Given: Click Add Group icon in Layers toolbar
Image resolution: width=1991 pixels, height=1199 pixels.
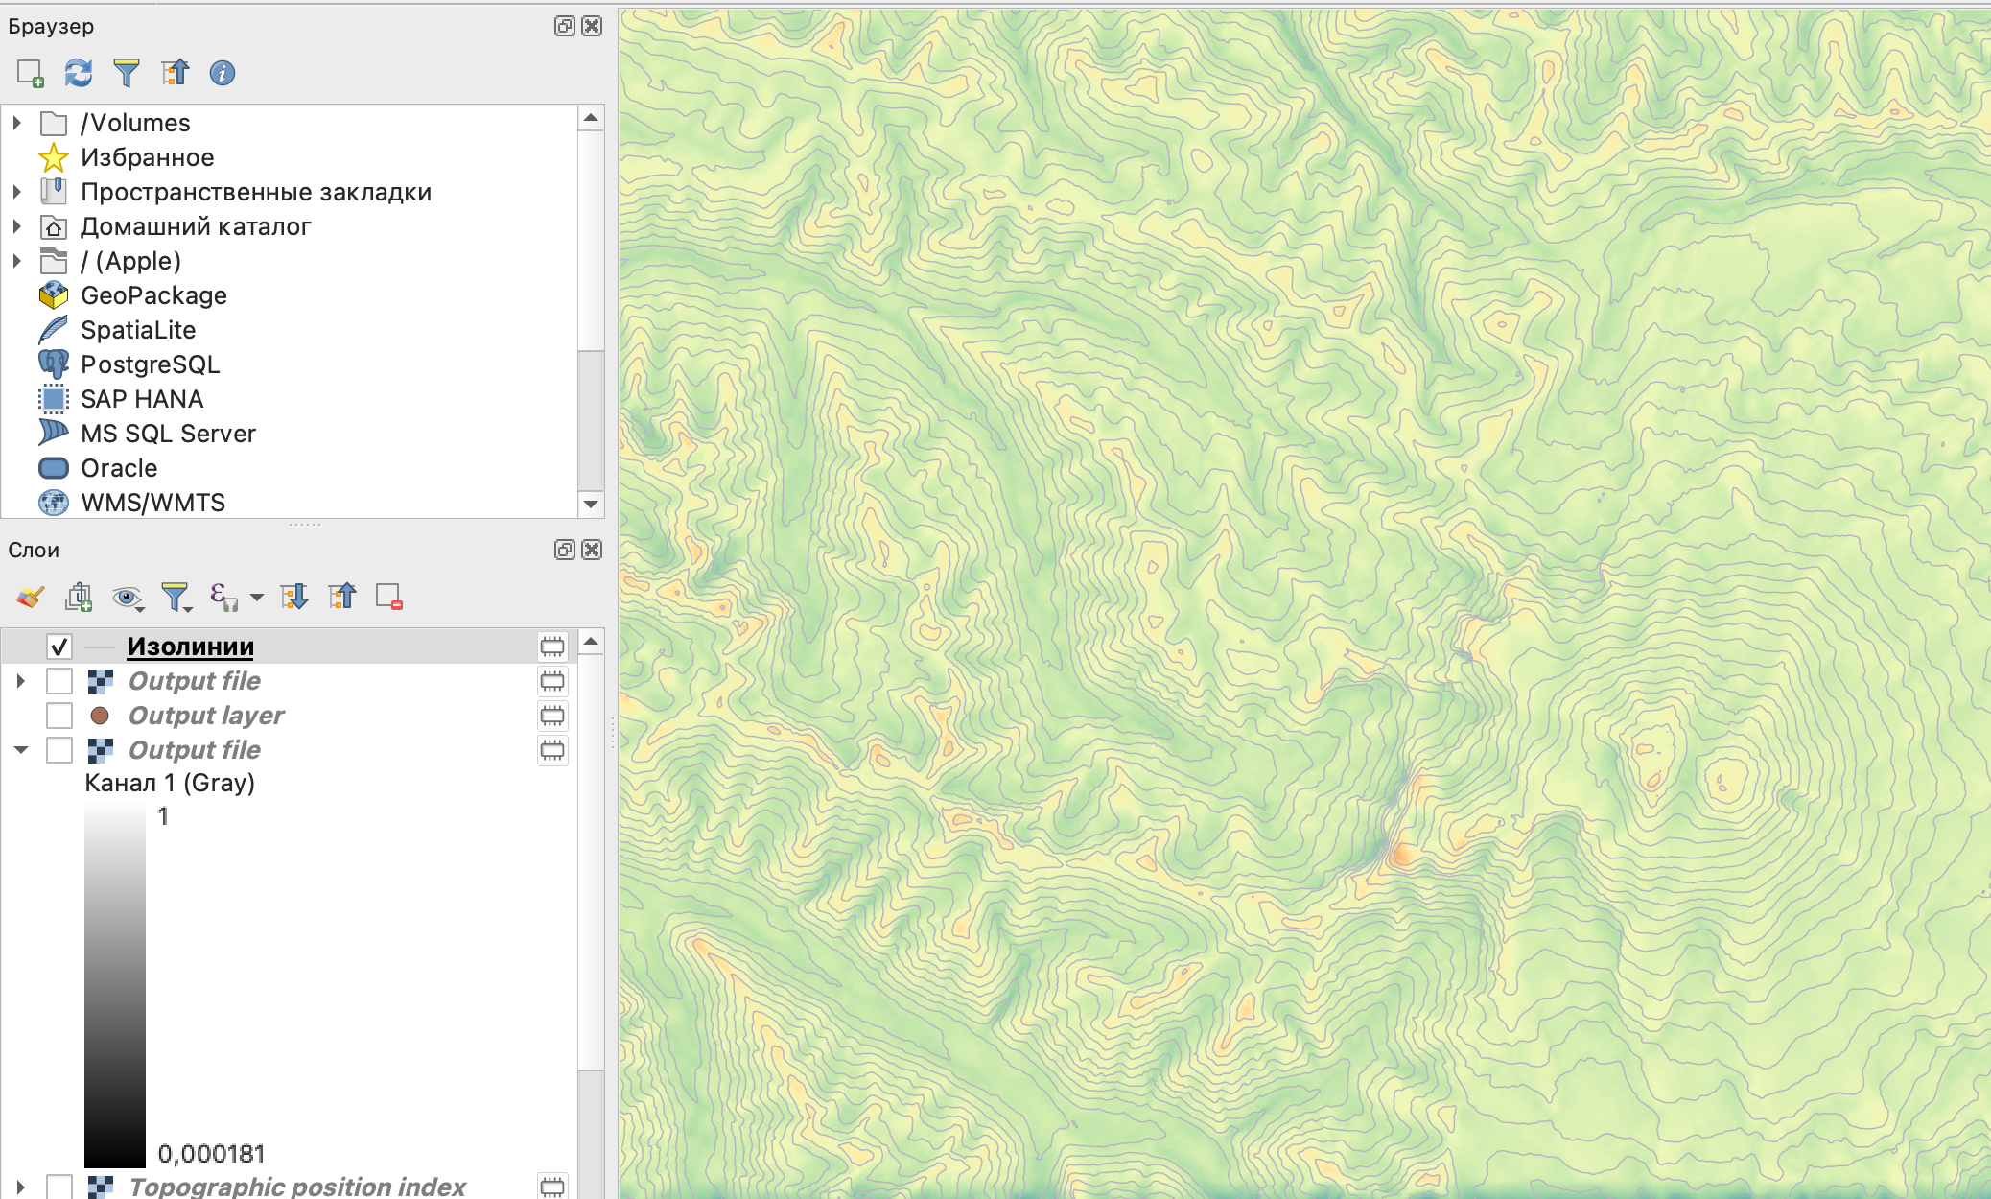Looking at the screenshot, I should pos(79,597).
